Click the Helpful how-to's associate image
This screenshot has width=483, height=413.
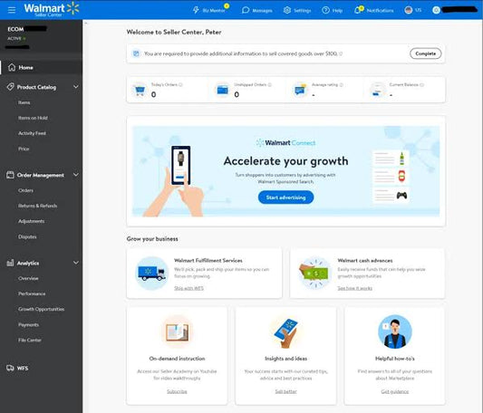[x=395, y=331]
